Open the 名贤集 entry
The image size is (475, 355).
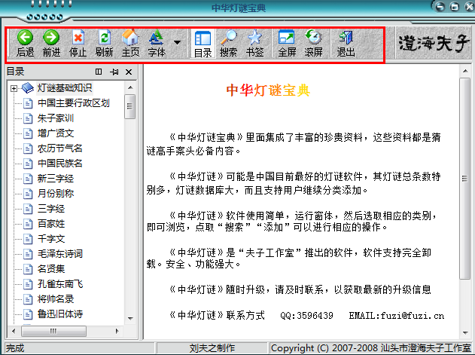coord(51,269)
